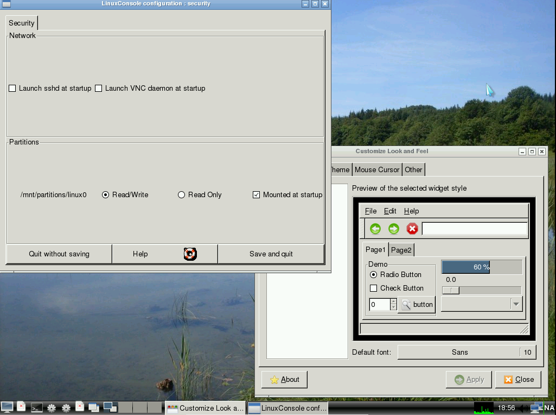
Task: Launch the terminal icon in the taskbar
Action: [x=36, y=408]
